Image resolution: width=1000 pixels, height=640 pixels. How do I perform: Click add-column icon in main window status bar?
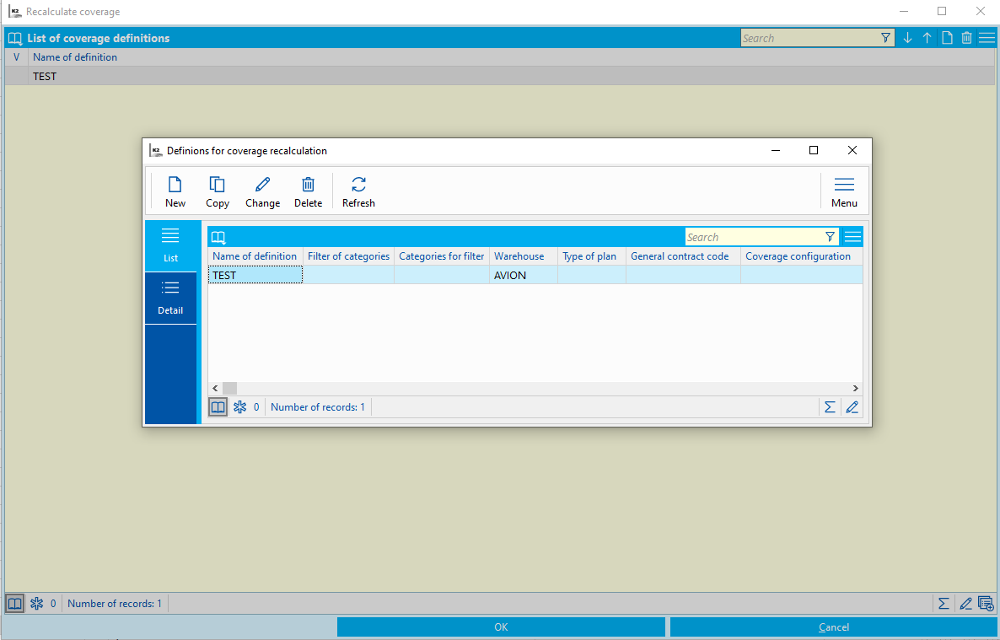point(986,604)
